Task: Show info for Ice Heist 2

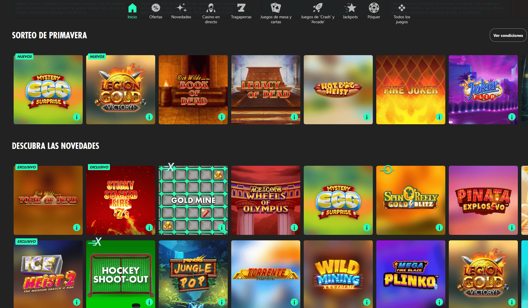Action: point(77,302)
